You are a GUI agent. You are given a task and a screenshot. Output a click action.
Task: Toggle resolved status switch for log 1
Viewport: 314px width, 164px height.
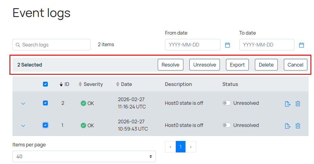coord(227,125)
